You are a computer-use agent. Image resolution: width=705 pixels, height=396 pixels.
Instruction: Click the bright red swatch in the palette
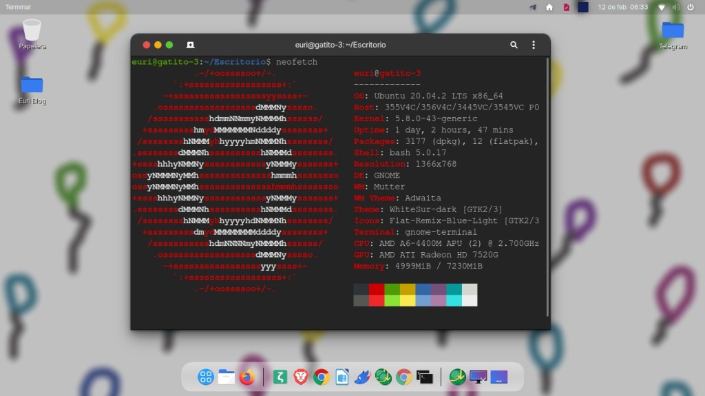point(377,300)
